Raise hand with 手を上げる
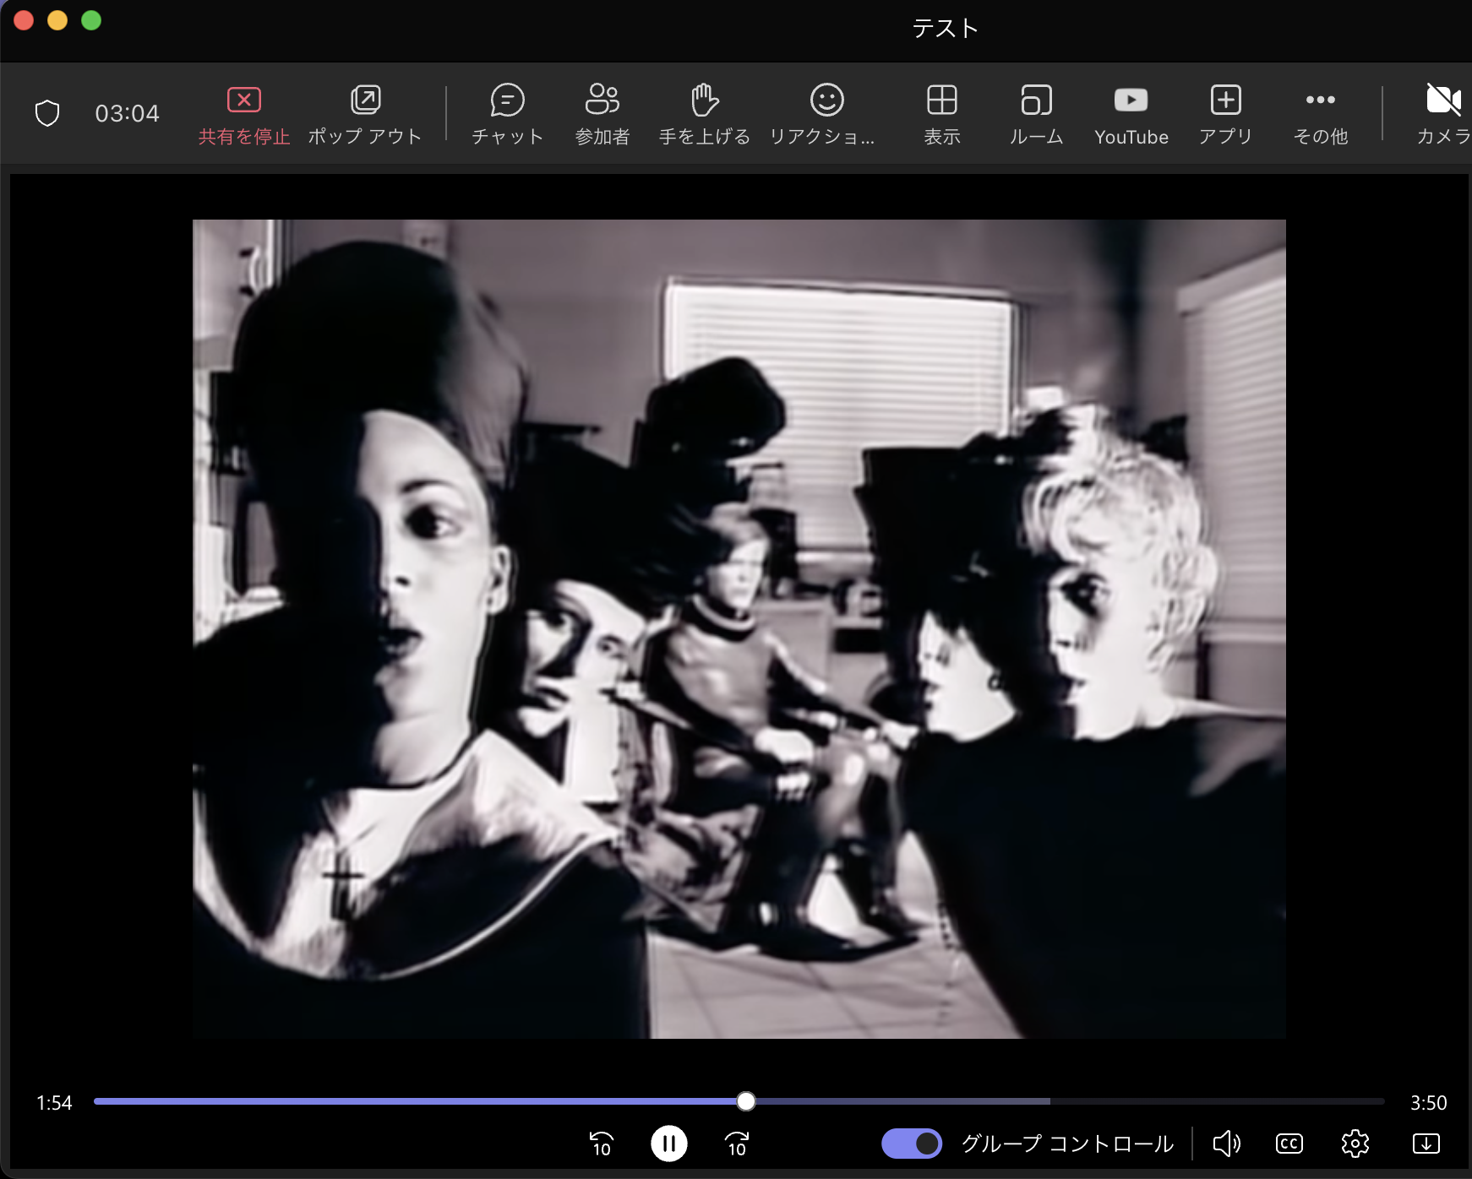The width and height of the screenshot is (1472, 1179). point(705,115)
